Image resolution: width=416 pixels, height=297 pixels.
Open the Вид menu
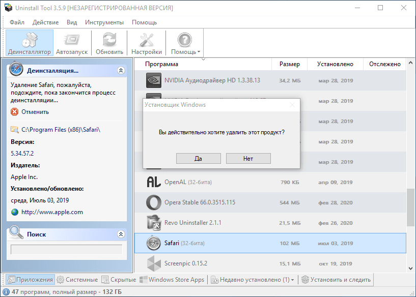pyautogui.click(x=72, y=22)
